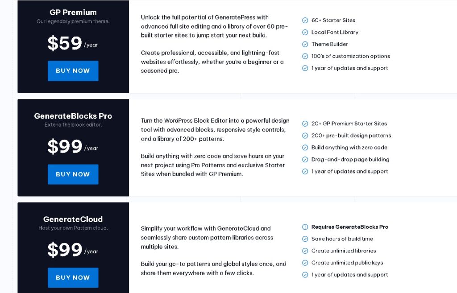This screenshot has width=457, height=293.
Task: Click the GenerateCloud plan heading
Action: (x=73, y=219)
